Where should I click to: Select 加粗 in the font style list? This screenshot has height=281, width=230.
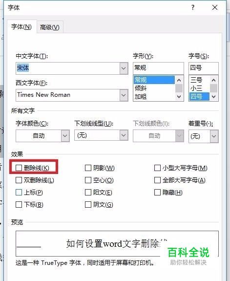coord(141,97)
